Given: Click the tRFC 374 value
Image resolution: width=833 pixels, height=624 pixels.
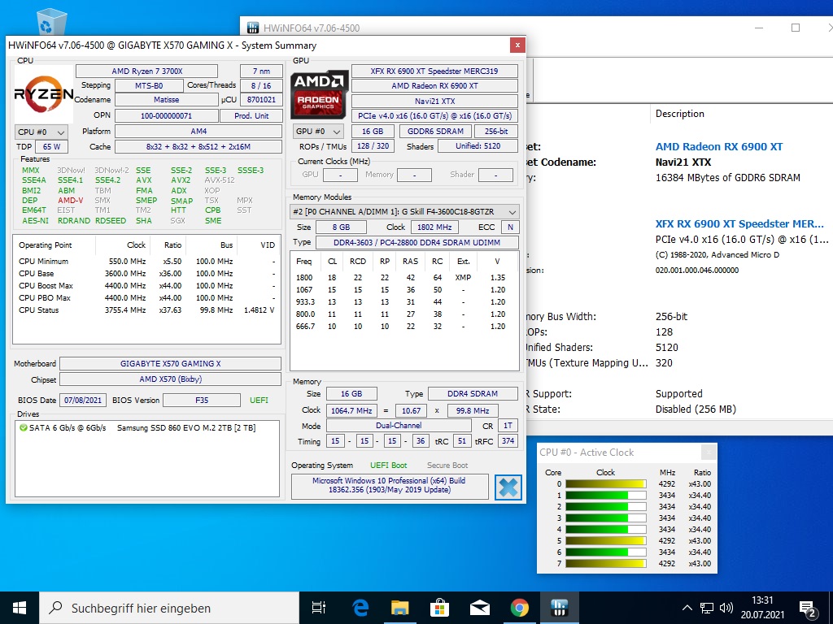Looking at the screenshot, I should (508, 441).
